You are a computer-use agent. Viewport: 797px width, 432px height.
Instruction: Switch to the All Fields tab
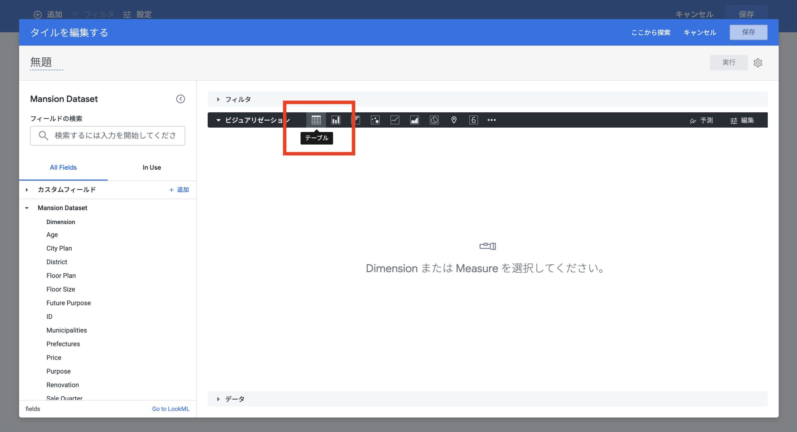point(63,167)
